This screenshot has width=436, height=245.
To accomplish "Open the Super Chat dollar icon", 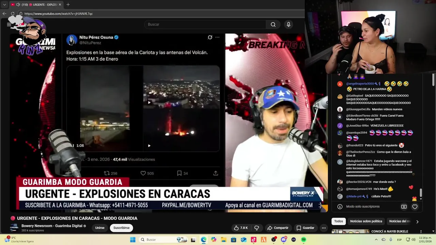I will [x=404, y=207].
